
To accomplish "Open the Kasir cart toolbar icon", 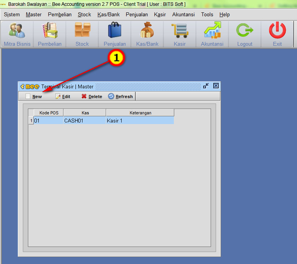I will (x=180, y=35).
